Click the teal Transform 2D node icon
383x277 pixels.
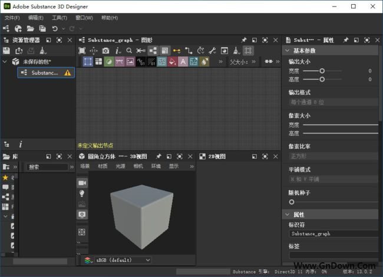coord(193,62)
